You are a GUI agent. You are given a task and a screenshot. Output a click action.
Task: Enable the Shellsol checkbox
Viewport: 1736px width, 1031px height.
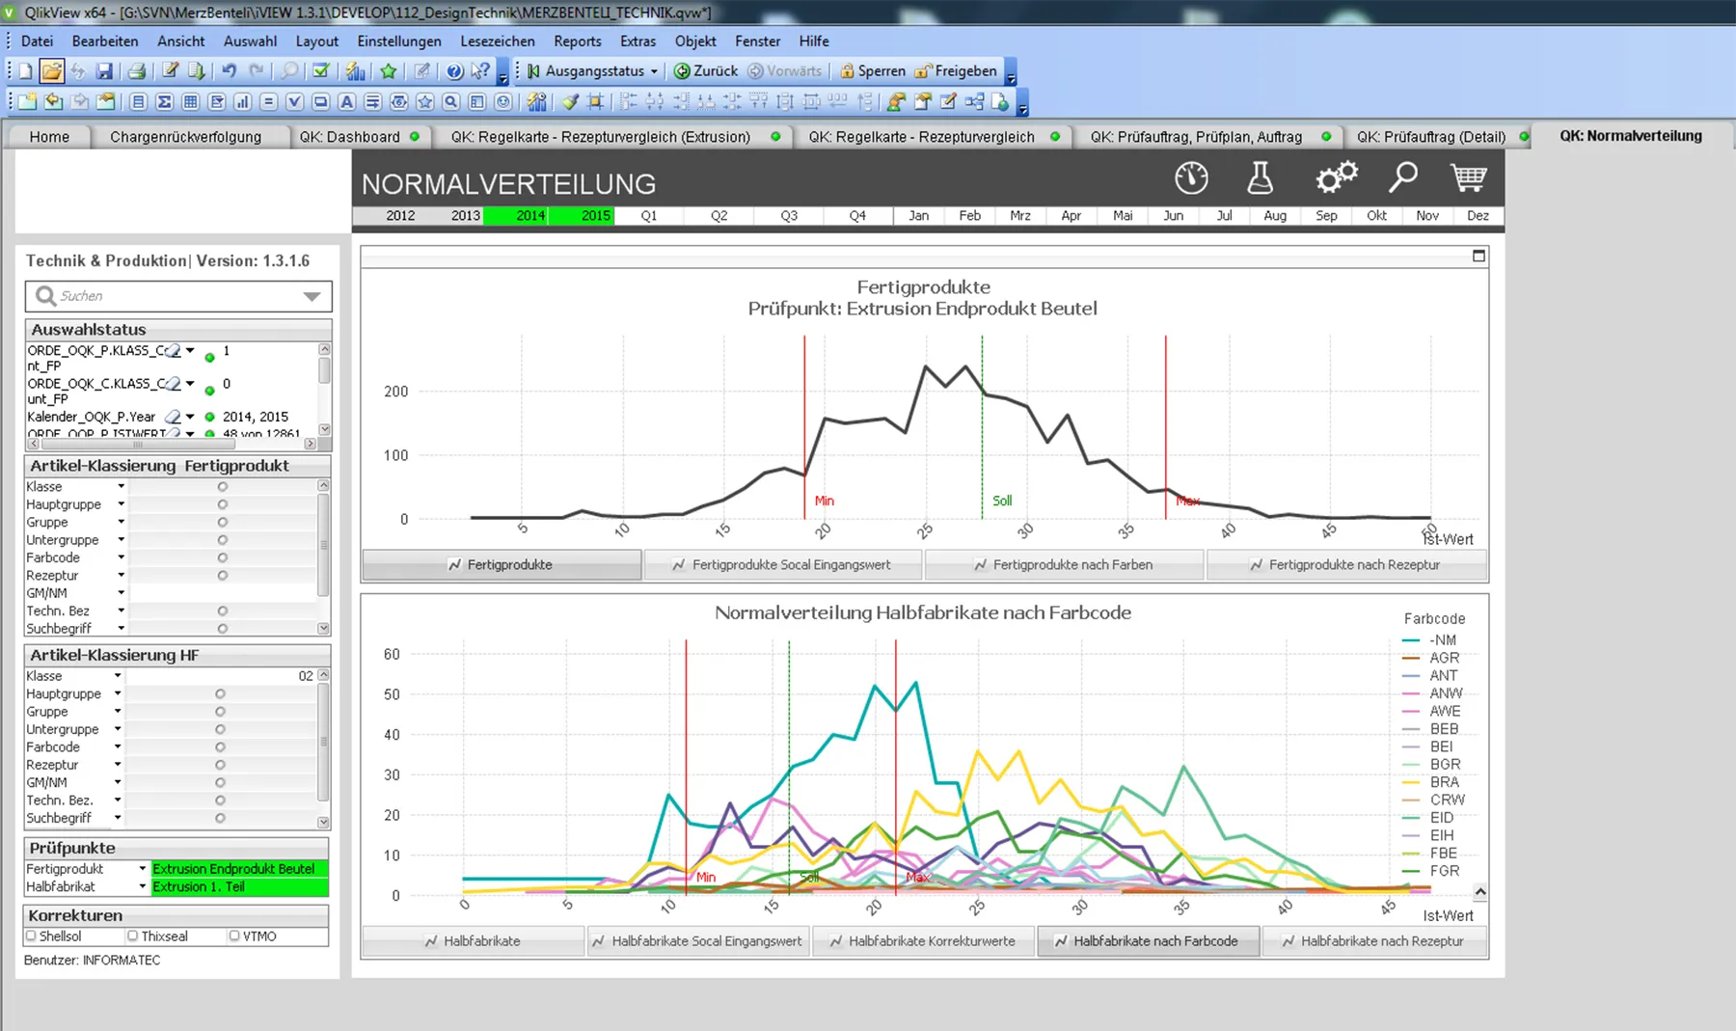coord(31,936)
